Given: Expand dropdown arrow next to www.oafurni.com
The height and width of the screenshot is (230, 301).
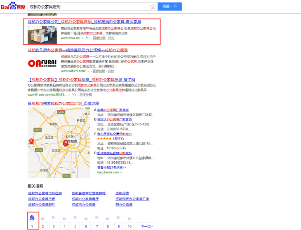Looking at the screenshot, I should tap(88, 71).
